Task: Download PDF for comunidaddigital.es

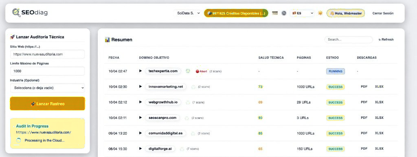Action: [364, 133]
